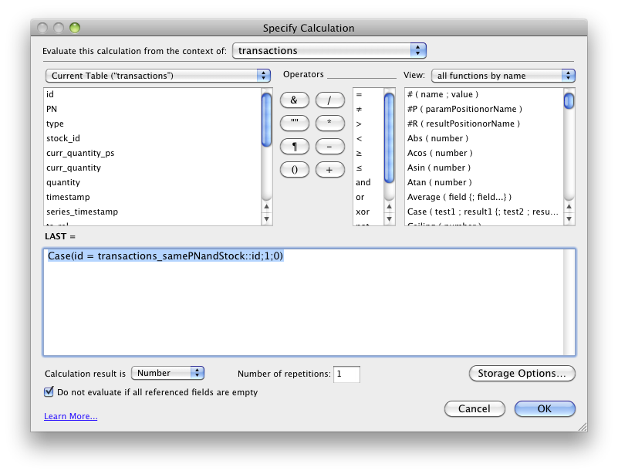Choose the not-equal comparison operator
This screenshot has height=474, width=618.
tap(368, 109)
